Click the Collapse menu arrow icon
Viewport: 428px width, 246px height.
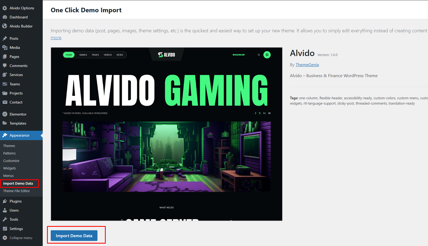pos(5,238)
